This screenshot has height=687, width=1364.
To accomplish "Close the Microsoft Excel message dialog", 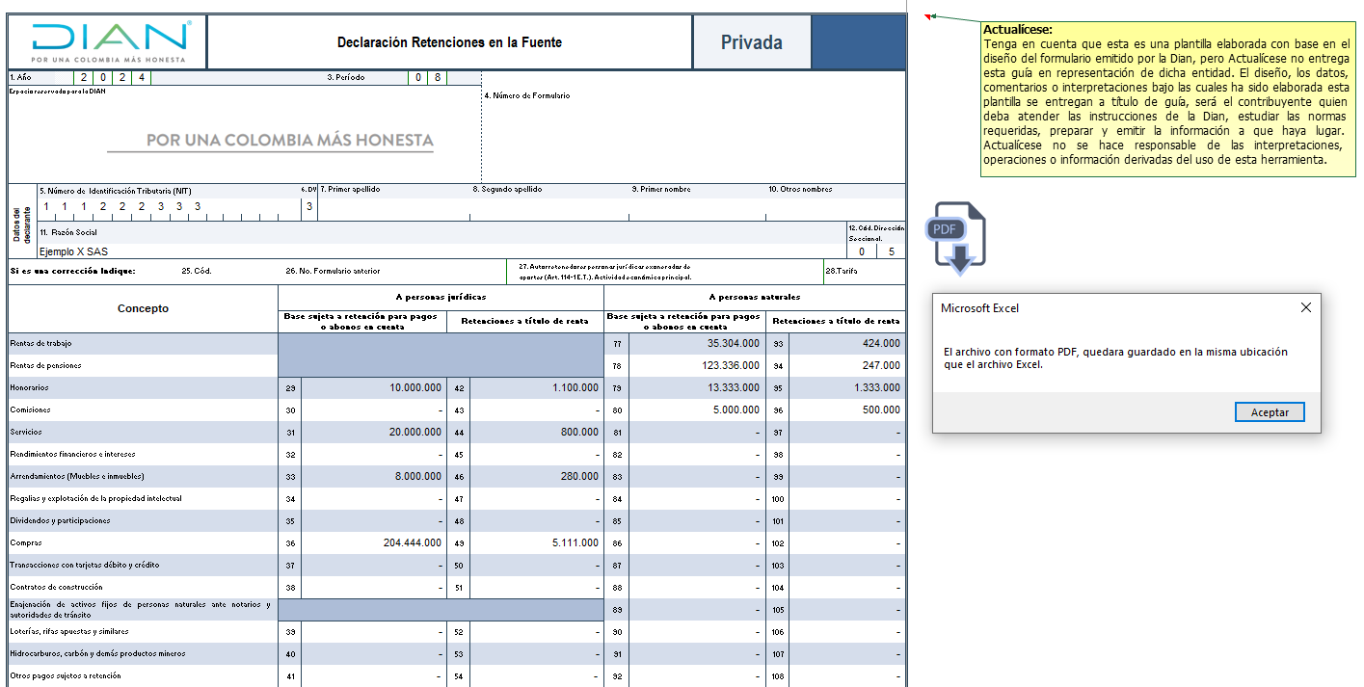I will tap(1306, 308).
